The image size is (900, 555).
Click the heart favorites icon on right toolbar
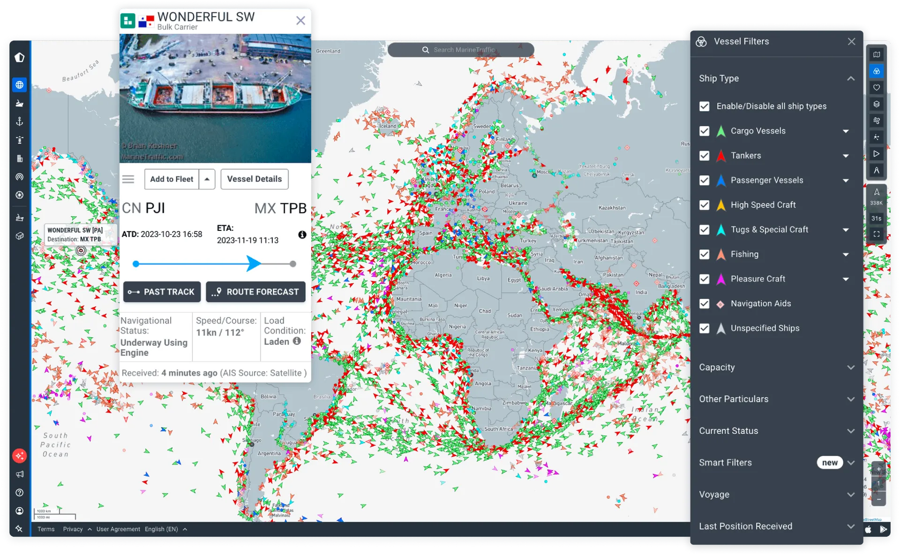coord(877,87)
